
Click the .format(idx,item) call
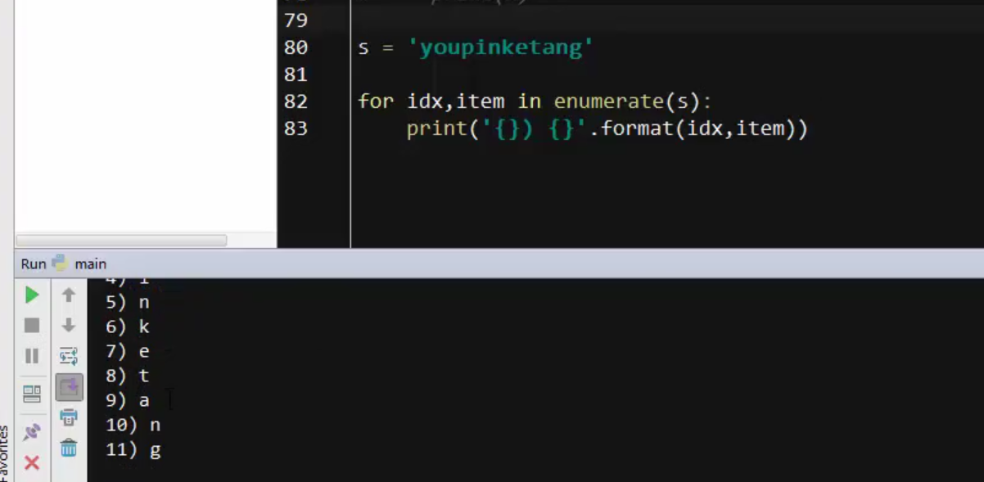[x=698, y=128]
